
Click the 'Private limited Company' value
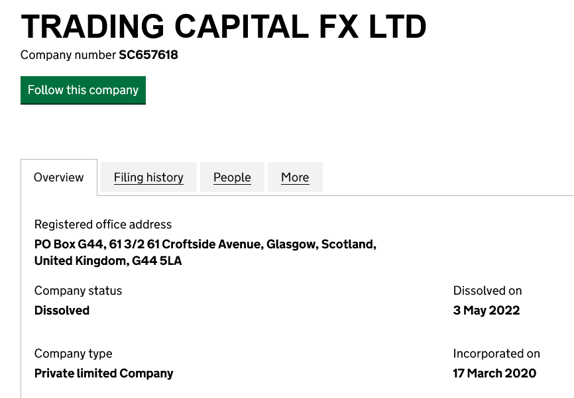click(103, 373)
